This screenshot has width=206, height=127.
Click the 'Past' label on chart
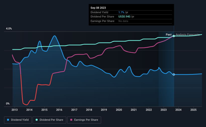pos(169,34)
